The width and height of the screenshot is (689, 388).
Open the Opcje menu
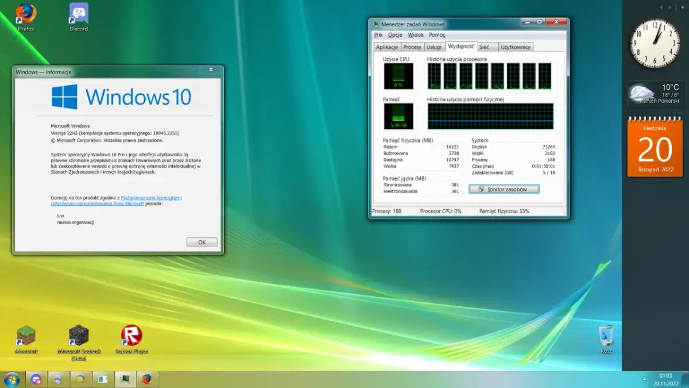[x=395, y=34]
